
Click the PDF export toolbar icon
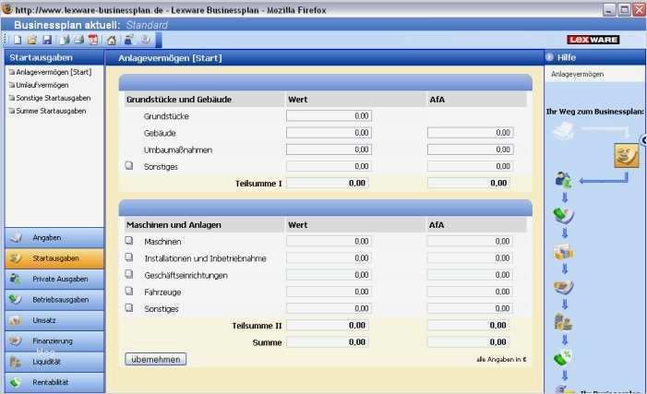point(93,40)
